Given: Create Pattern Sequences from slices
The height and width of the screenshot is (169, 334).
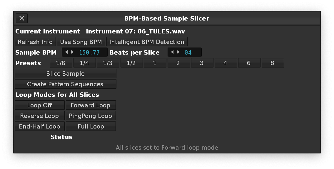Looking at the screenshot, I should [65, 84].
